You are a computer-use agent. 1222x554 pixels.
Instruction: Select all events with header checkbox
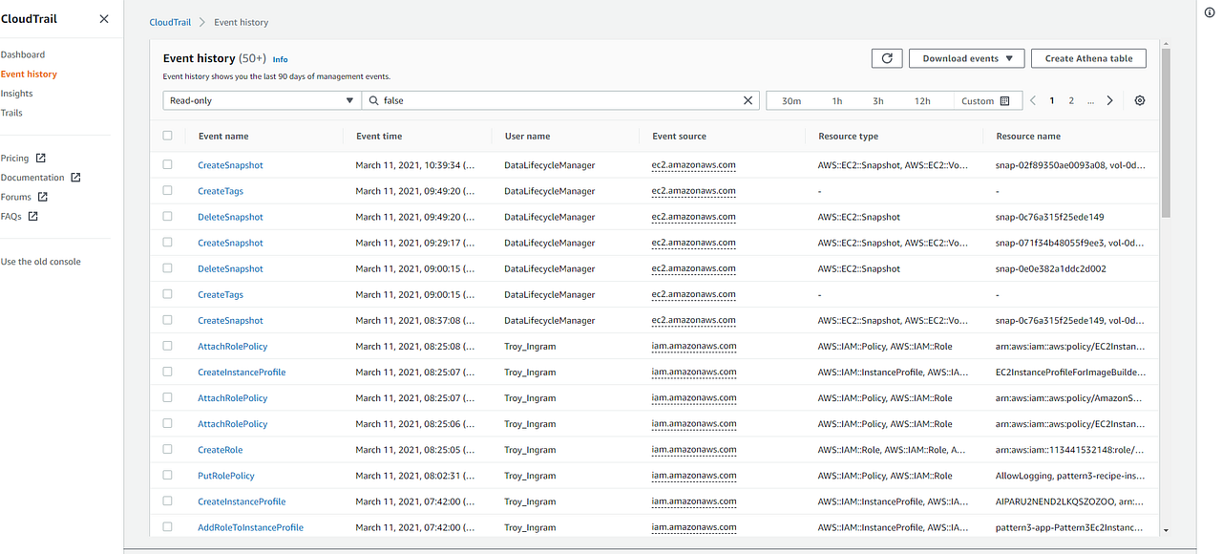168,136
